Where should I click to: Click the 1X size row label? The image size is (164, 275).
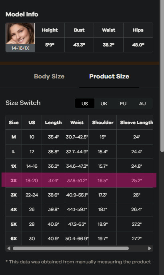click(14, 166)
